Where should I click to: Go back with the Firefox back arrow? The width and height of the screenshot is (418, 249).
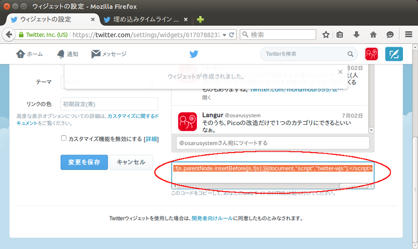click(9, 35)
